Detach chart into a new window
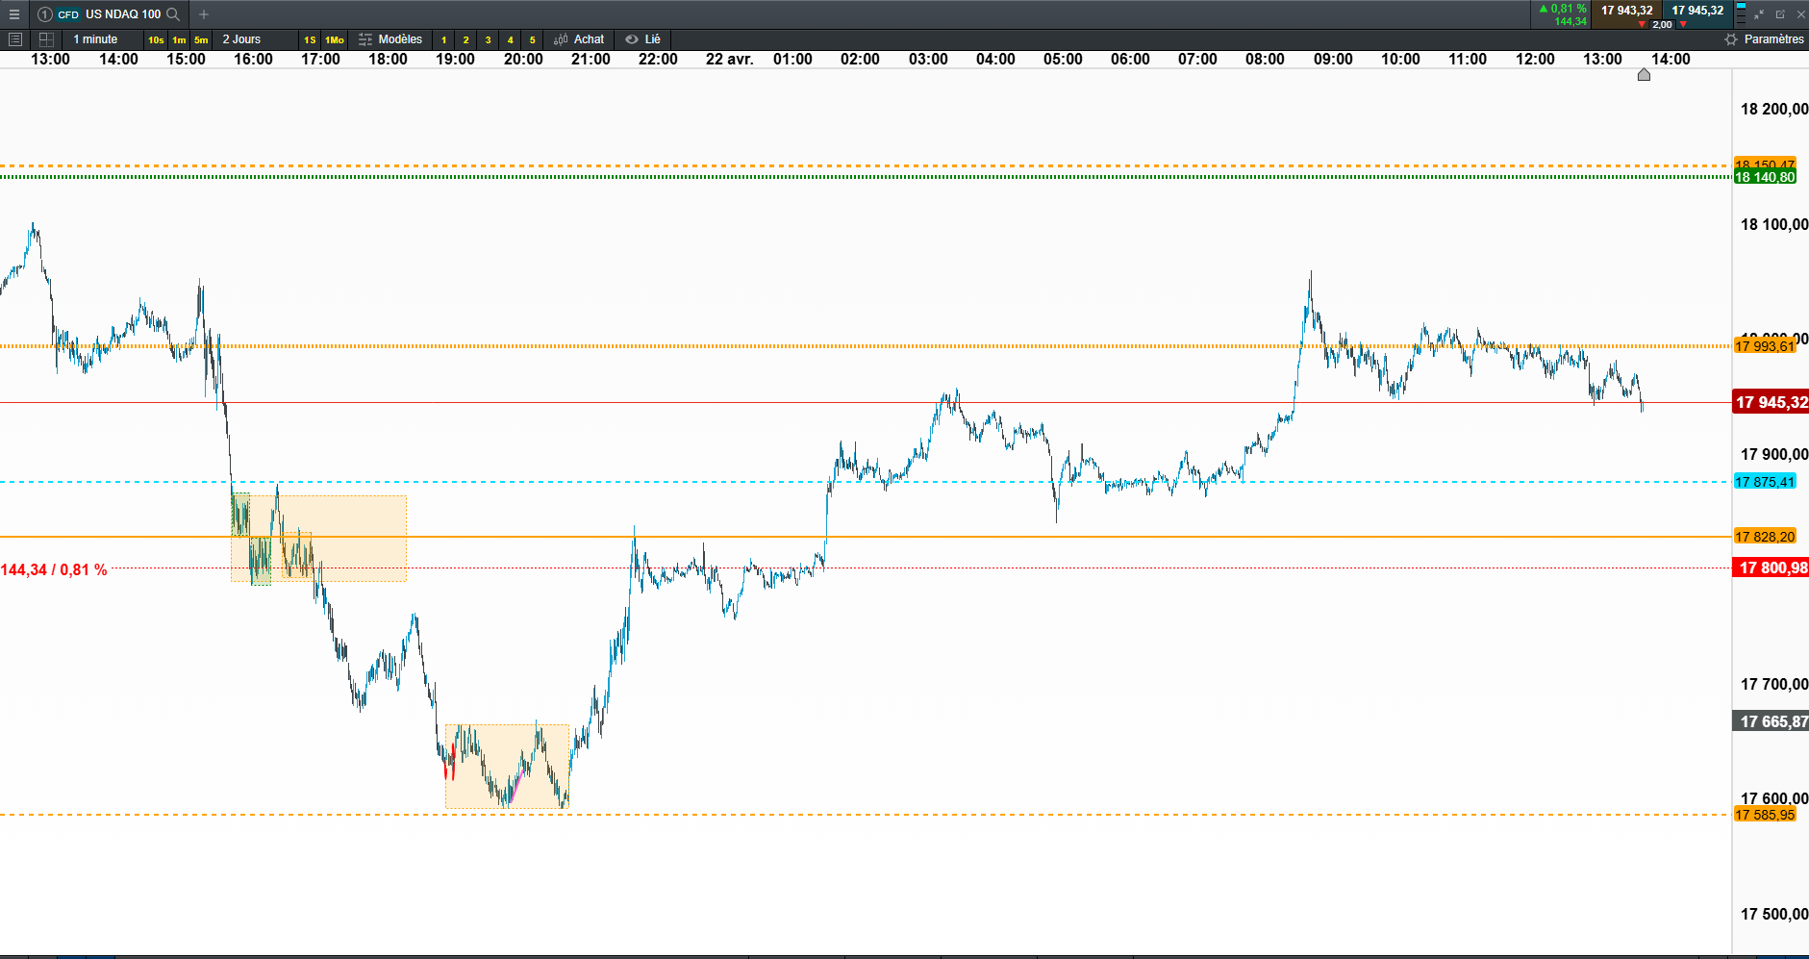Image resolution: width=1809 pixels, height=959 pixels. [x=1780, y=14]
